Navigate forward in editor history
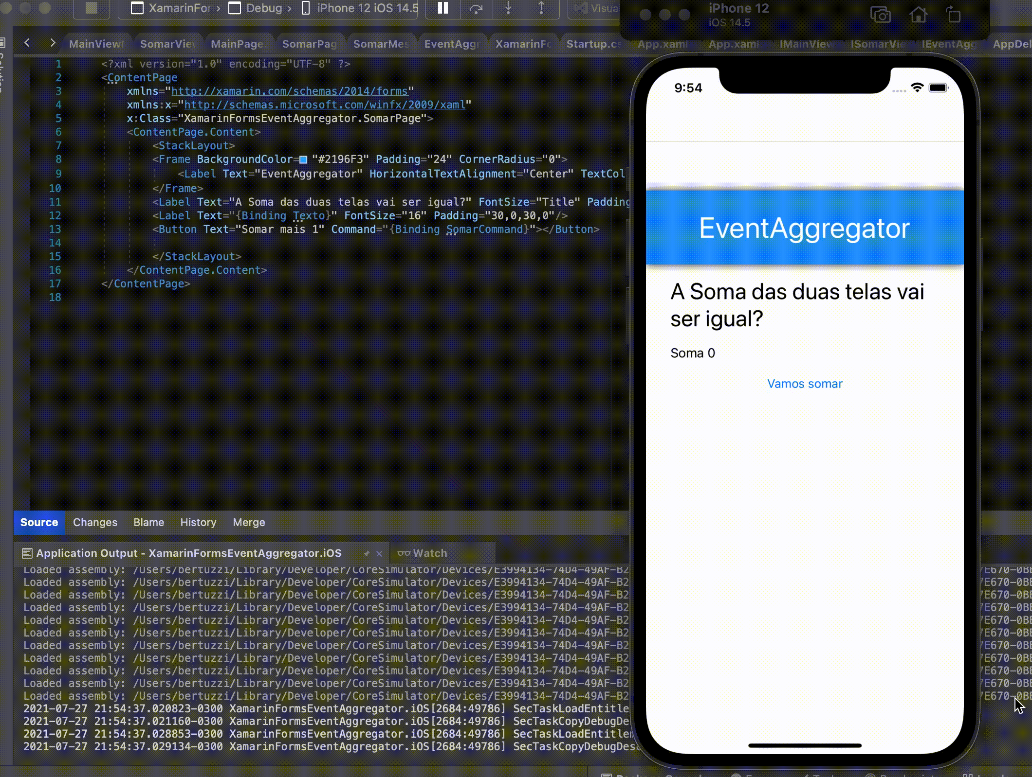The image size is (1032, 777). coord(52,43)
